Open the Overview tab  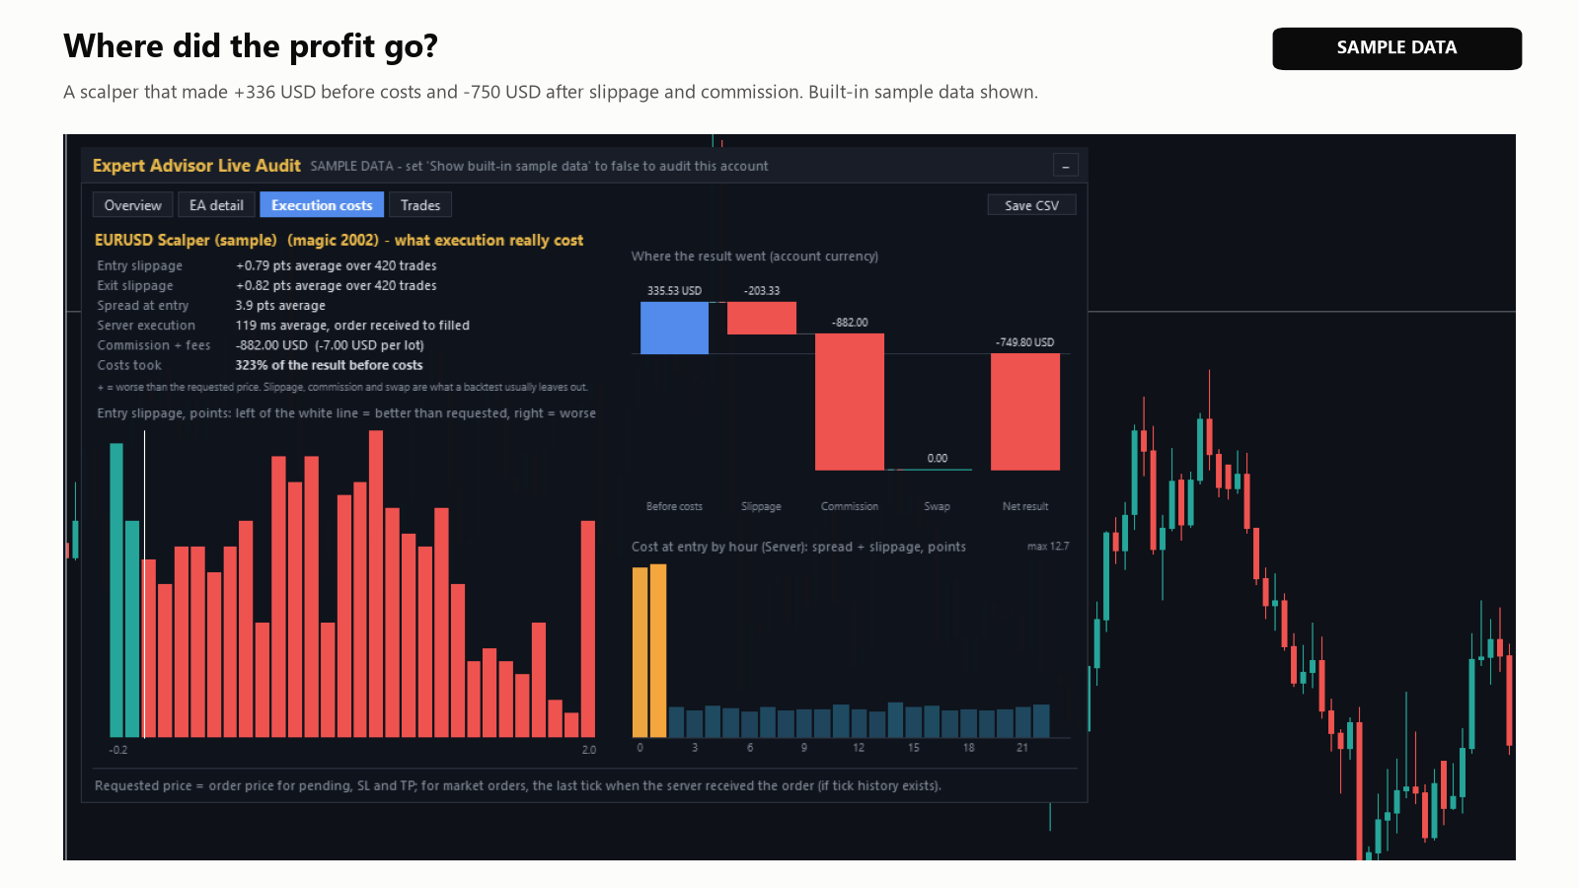[133, 205]
